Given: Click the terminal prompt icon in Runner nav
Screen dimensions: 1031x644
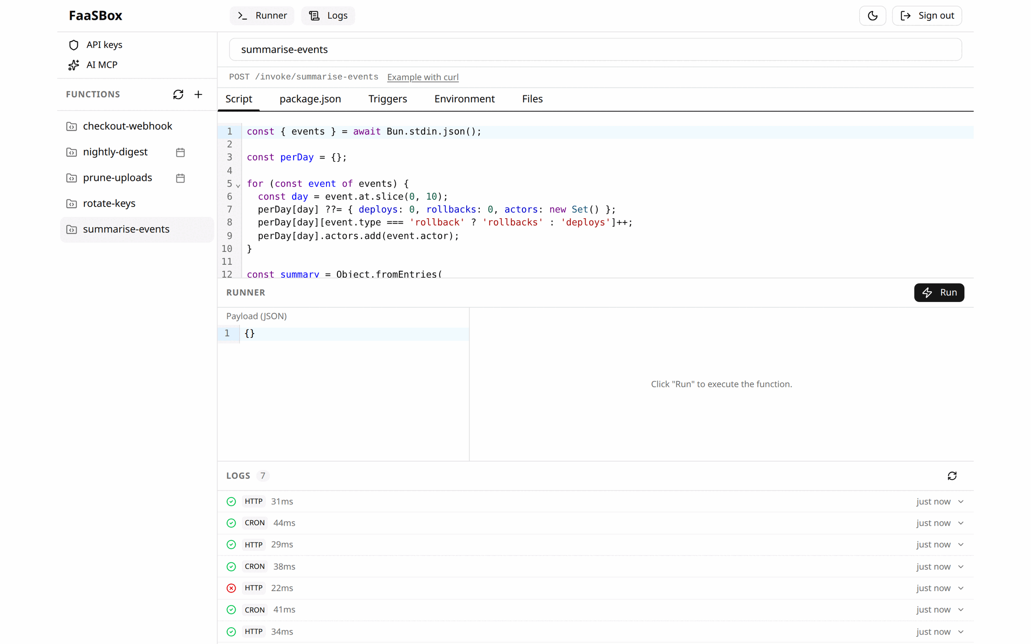Looking at the screenshot, I should [242, 16].
